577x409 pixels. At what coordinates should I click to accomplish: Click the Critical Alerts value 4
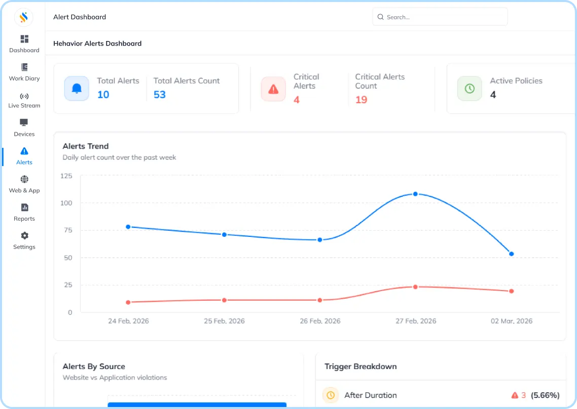click(x=297, y=100)
